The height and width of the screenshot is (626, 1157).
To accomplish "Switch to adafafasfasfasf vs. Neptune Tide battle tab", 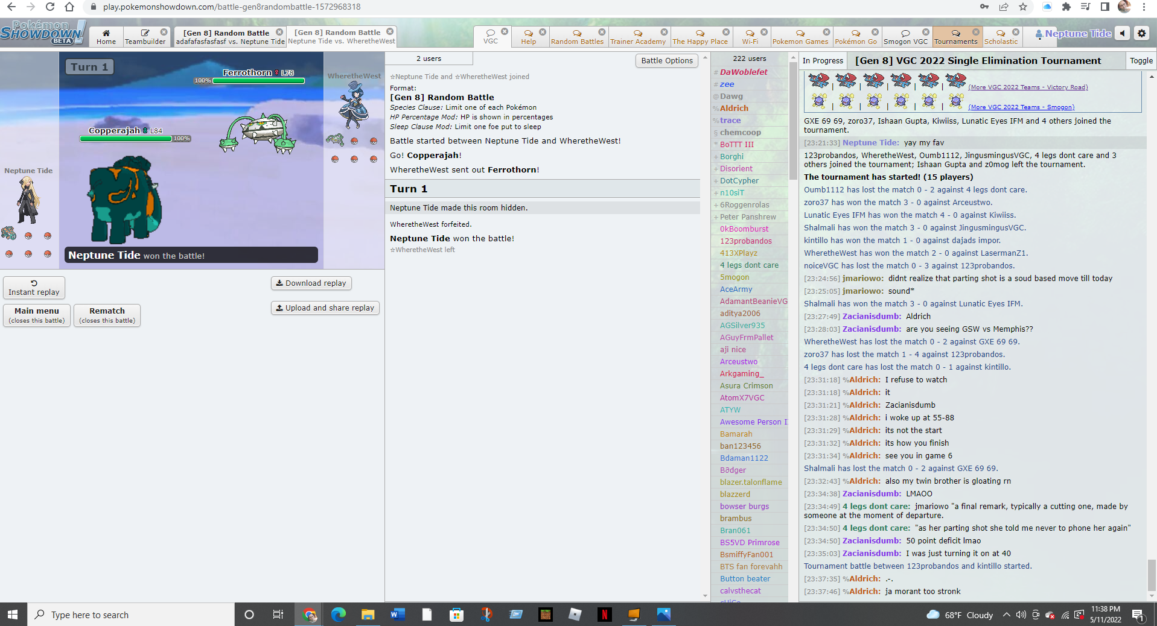I will pos(230,37).
